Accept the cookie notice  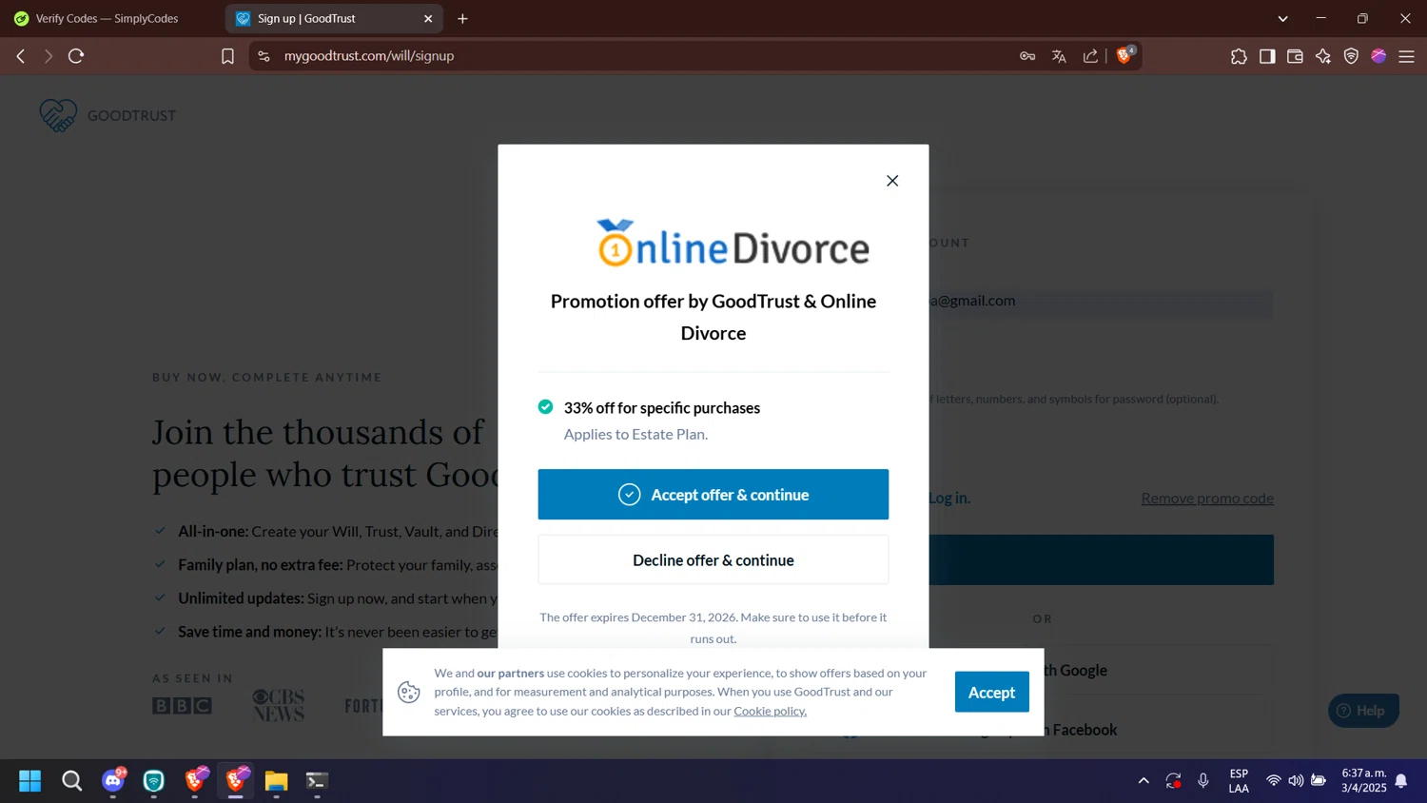coord(991,693)
